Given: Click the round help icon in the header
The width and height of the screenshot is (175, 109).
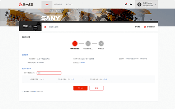Looking at the screenshot, I should [x=131, y=4].
